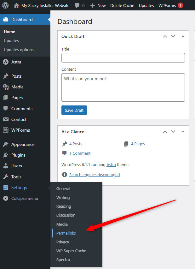Move Quick Draft widget down

coord(173,36)
